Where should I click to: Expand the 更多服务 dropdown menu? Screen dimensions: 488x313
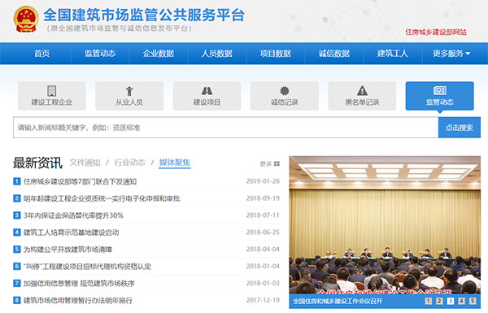click(x=451, y=54)
